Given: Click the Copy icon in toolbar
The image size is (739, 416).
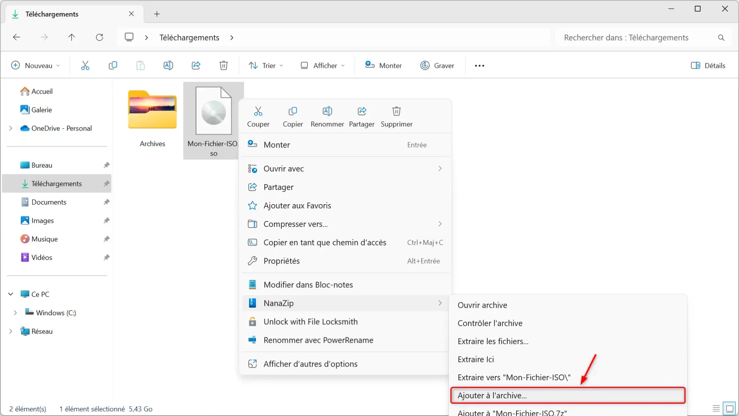Looking at the screenshot, I should click(x=113, y=65).
